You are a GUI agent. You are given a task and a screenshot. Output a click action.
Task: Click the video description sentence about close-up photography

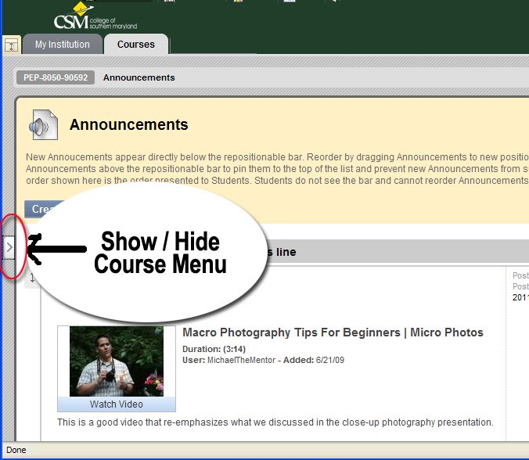pyautogui.click(x=275, y=422)
